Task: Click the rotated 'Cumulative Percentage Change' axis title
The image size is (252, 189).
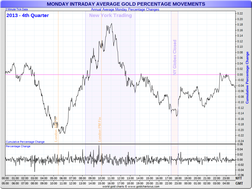Action: [x=247, y=78]
